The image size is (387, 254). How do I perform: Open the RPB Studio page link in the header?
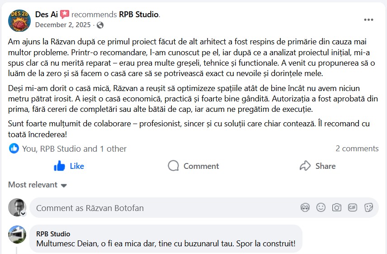click(138, 14)
